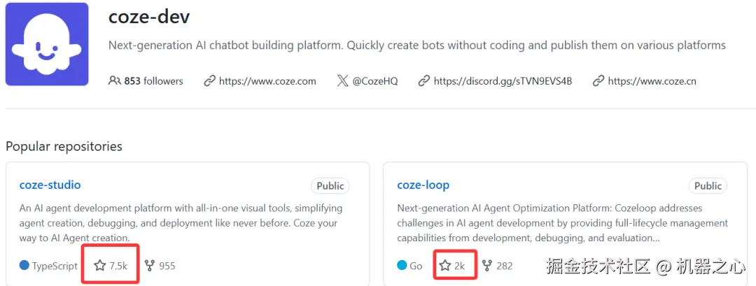The height and width of the screenshot is (286, 756).
Task: Click link icon beside discord.gg address
Action: coord(423,81)
